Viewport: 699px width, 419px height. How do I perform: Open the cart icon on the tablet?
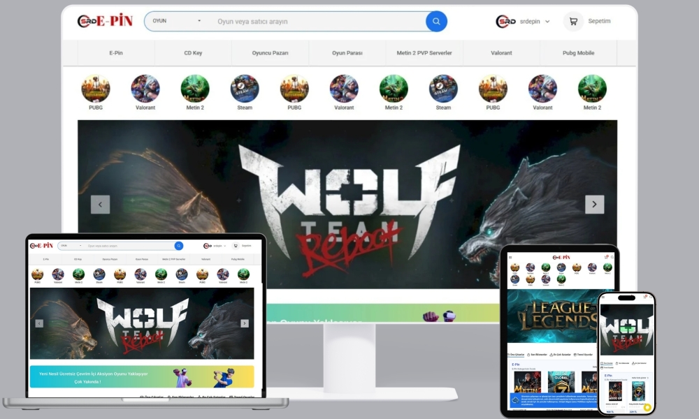[606, 257]
